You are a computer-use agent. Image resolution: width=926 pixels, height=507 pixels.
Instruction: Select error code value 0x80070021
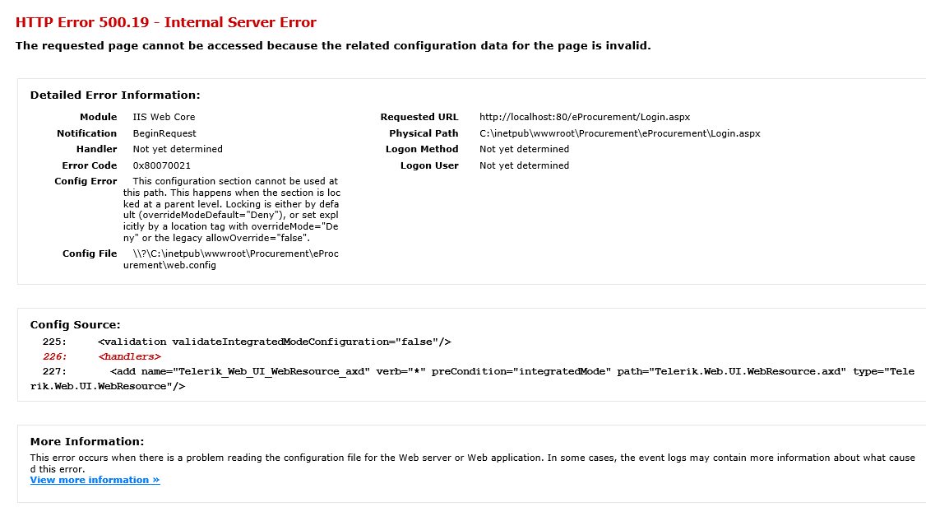161,165
